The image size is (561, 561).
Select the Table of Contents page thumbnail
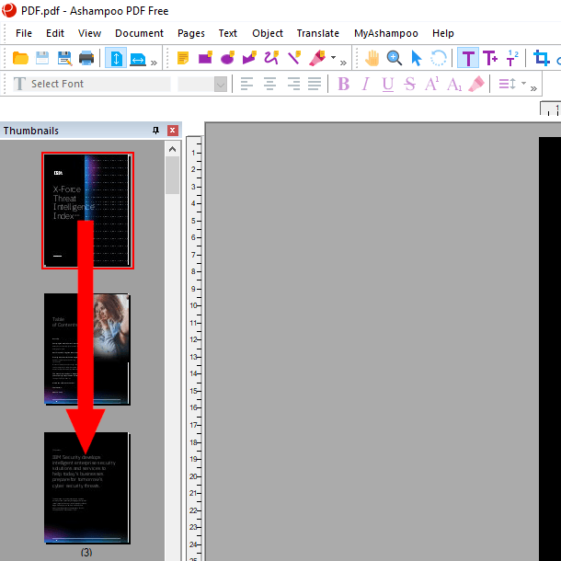pos(87,349)
